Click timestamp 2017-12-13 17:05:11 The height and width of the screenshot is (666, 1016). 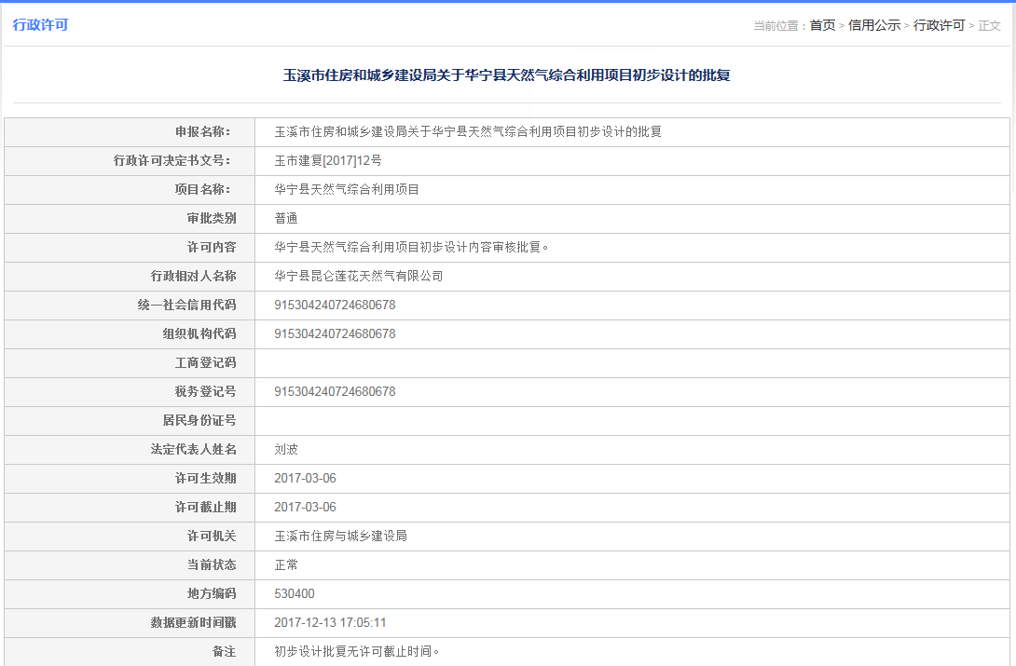click(x=330, y=622)
